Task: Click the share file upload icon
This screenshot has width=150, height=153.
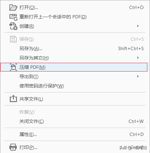Action: tap(13, 99)
